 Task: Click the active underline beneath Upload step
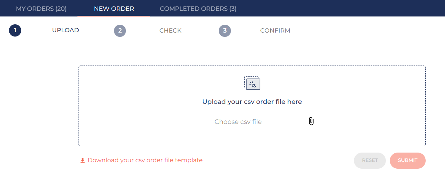57,45
